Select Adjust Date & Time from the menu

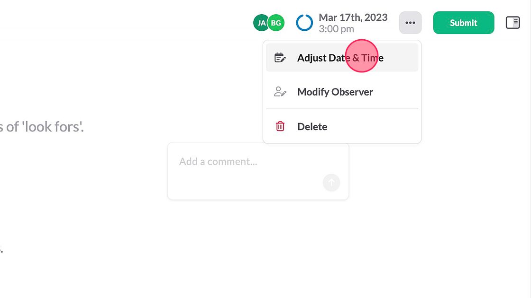pos(340,57)
